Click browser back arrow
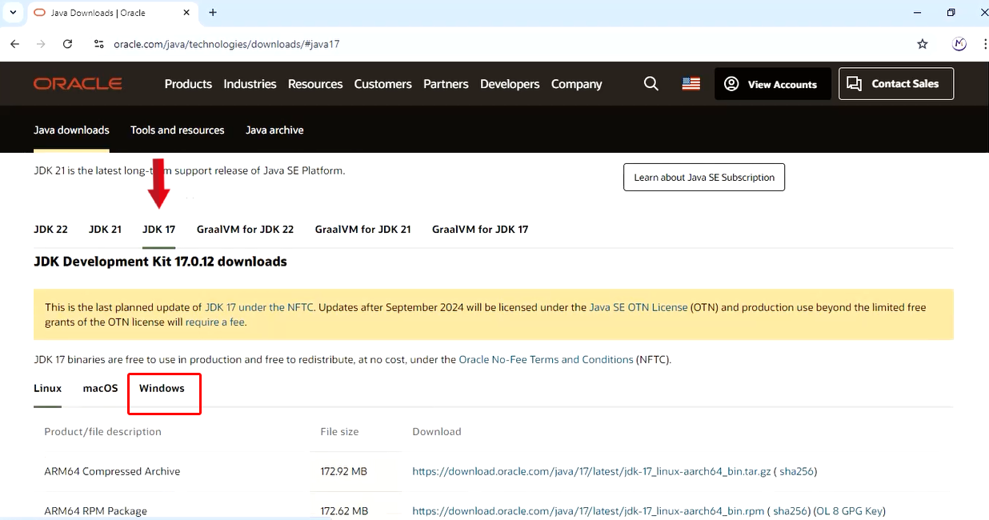This screenshot has height=520, width=989. click(x=14, y=44)
